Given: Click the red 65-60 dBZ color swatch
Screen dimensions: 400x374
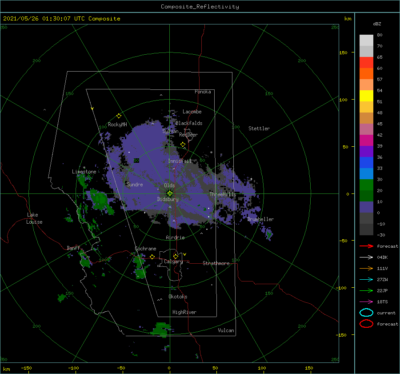Looking at the screenshot, I should (x=366, y=63).
